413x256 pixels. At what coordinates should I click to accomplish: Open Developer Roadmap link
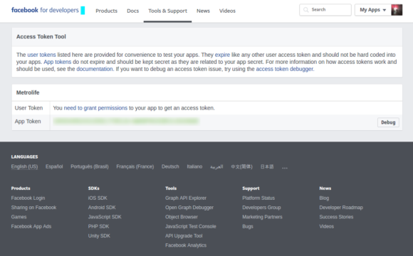[341, 208]
